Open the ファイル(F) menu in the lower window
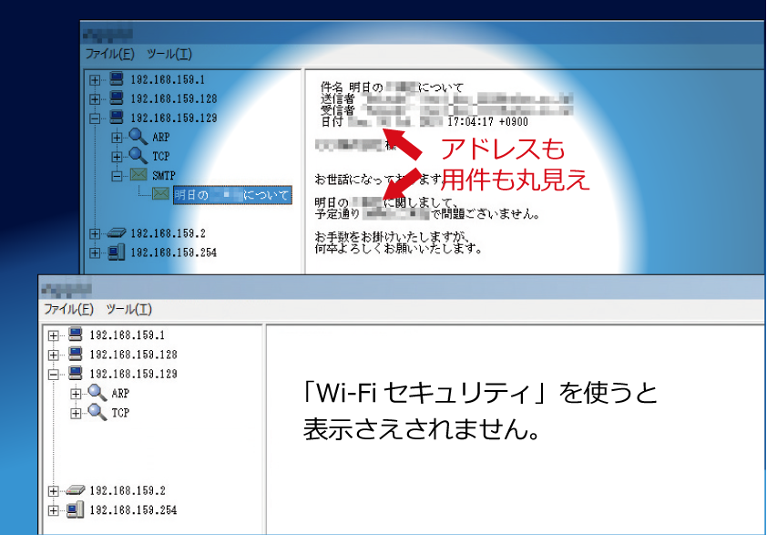The image size is (767, 535). pyautogui.click(x=68, y=309)
